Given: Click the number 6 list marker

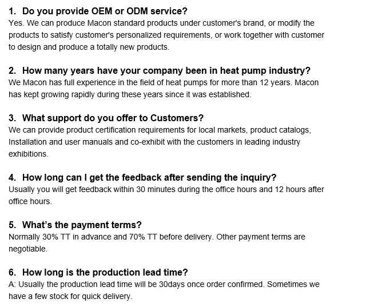Looking at the screenshot, I should click(x=12, y=272).
